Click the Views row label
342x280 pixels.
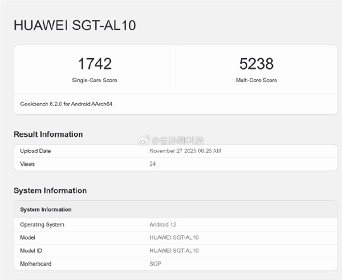click(27, 164)
